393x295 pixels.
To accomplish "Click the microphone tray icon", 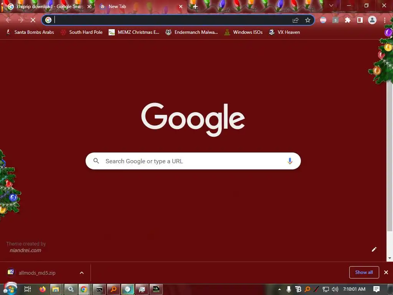I will [x=289, y=289].
